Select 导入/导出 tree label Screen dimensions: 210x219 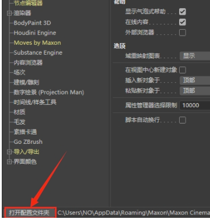coord(26,152)
